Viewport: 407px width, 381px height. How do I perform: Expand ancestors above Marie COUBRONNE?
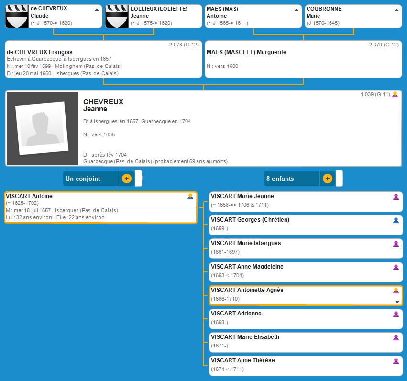[x=396, y=10]
